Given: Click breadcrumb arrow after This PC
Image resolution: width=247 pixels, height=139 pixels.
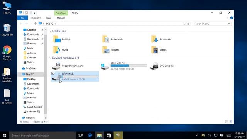Looking at the screenshot, I should [56, 24].
